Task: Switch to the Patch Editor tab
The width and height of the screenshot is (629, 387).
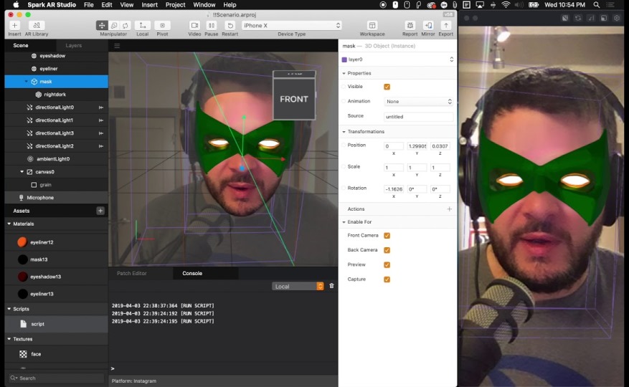Action: click(132, 273)
